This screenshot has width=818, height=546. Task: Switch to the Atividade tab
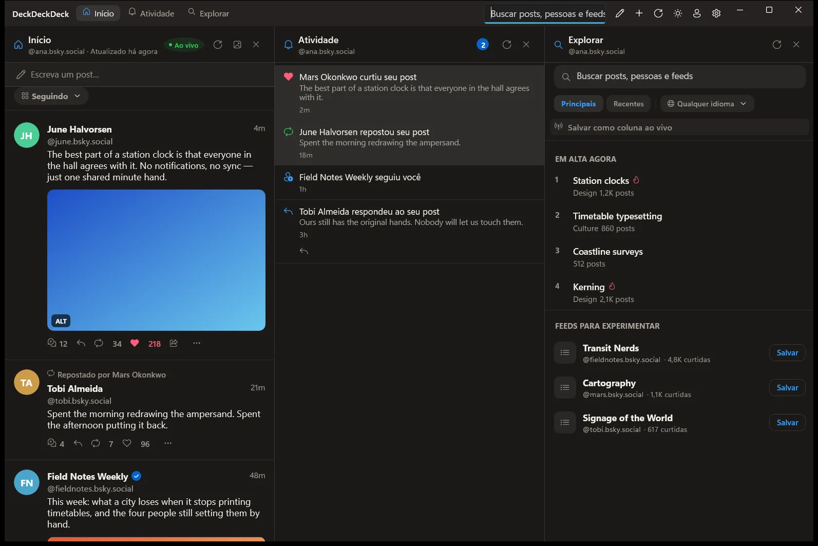click(x=151, y=13)
